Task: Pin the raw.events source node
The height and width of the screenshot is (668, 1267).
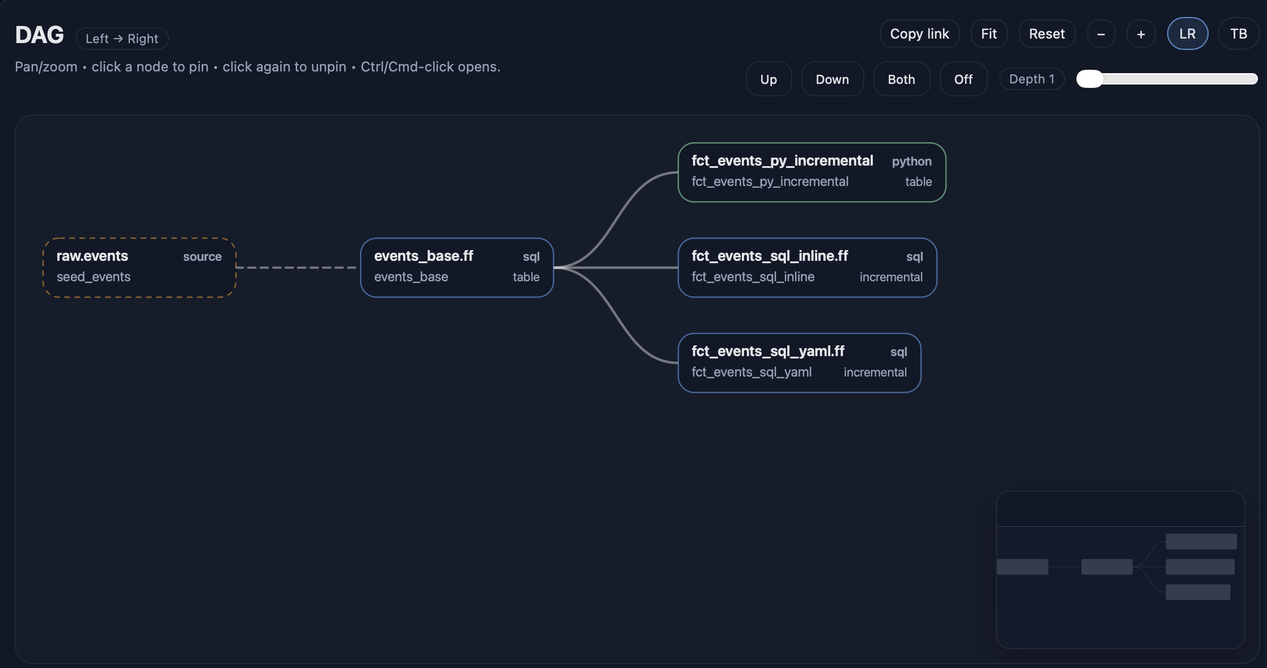Action: [139, 267]
